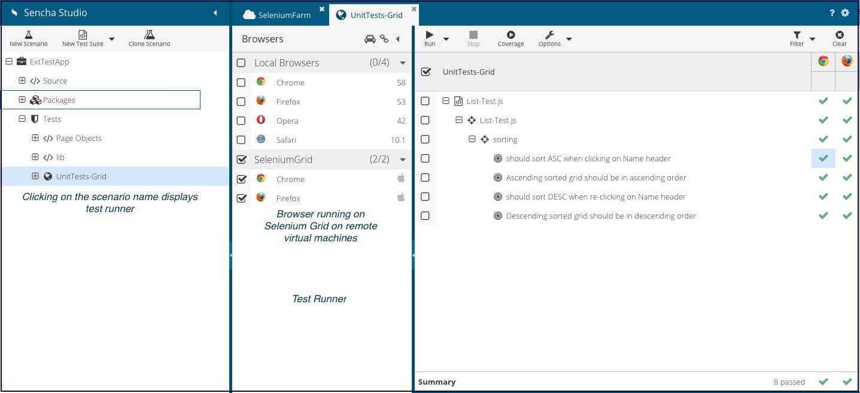Click the New Scenario flask icon
The image size is (860, 393).
click(x=28, y=35)
